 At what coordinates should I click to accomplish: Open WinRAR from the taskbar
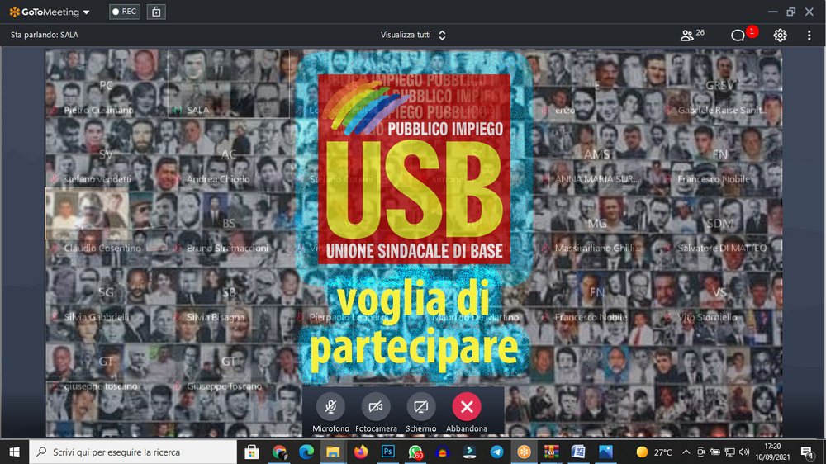point(551,452)
